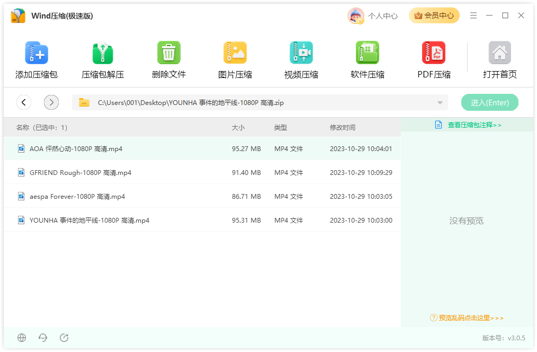Click the file icon beside aespa Forever

pos(21,196)
